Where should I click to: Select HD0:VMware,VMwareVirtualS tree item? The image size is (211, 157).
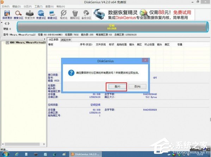(28, 43)
